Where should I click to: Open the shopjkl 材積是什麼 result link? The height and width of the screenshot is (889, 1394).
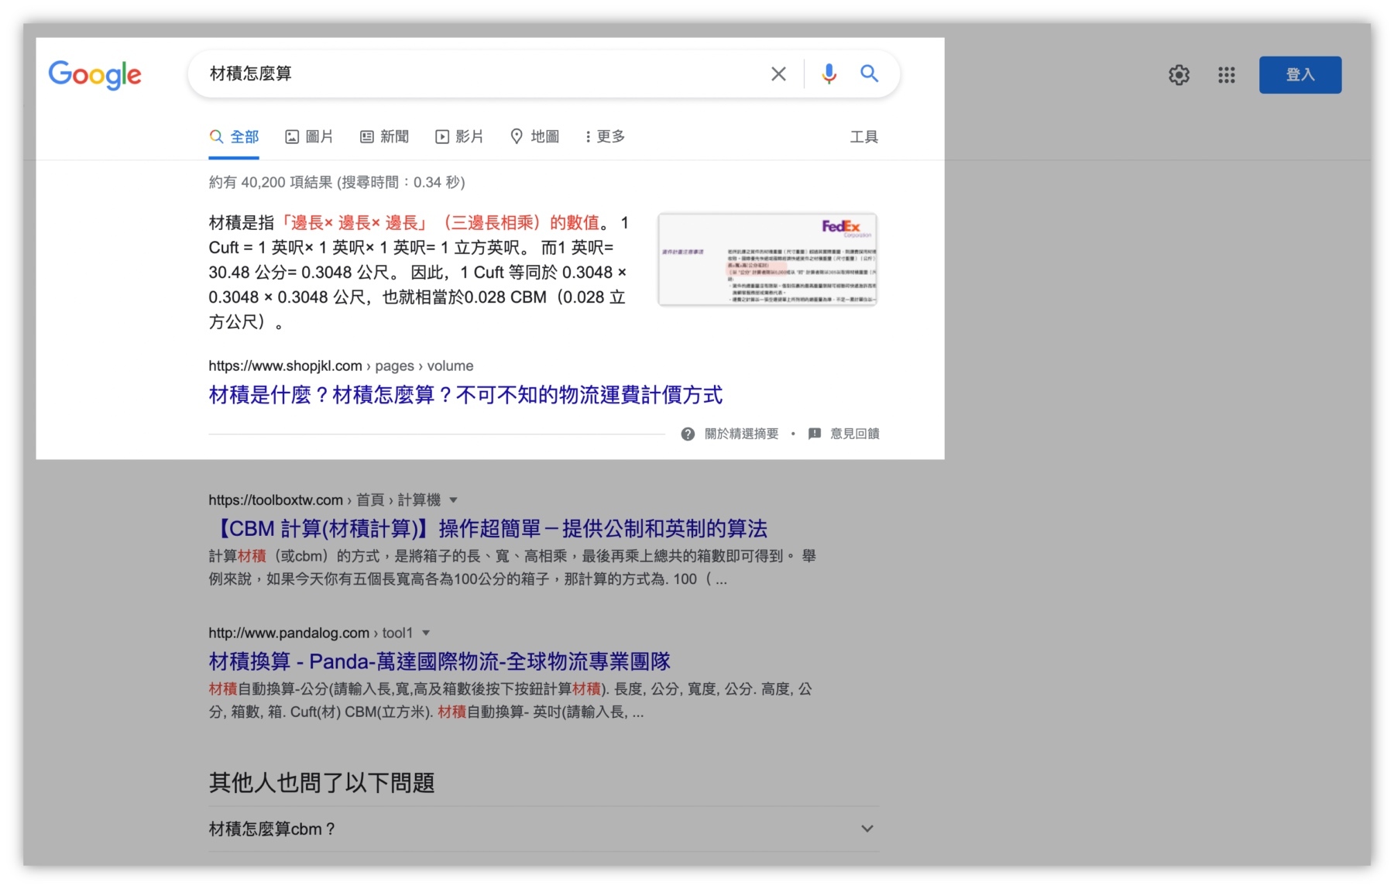464,396
